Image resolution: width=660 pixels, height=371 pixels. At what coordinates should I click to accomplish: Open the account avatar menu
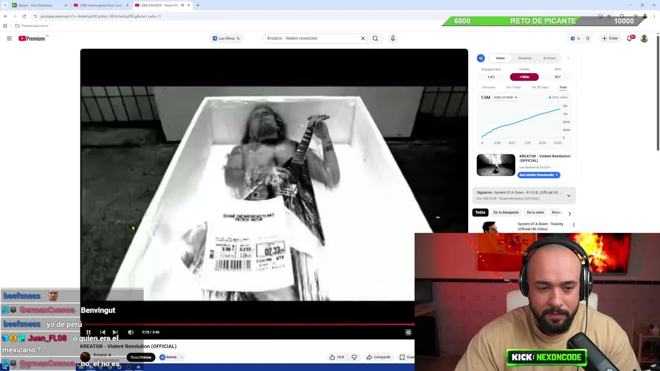pos(644,38)
